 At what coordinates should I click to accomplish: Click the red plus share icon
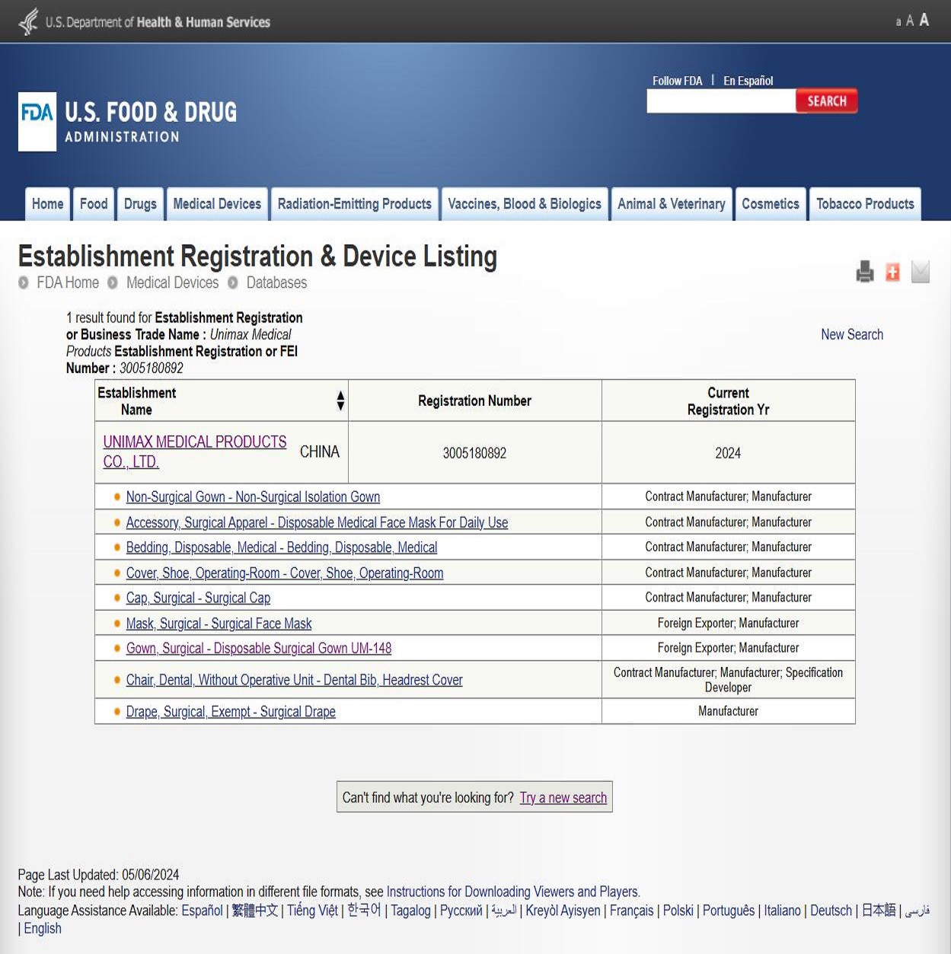[892, 272]
